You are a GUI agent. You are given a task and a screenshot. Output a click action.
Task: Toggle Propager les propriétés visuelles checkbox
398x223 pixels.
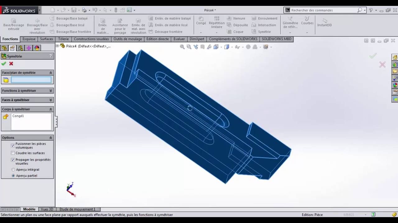13,160
